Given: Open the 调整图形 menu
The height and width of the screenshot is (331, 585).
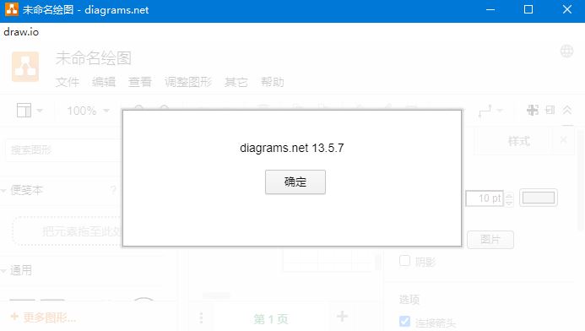Looking at the screenshot, I should (188, 82).
